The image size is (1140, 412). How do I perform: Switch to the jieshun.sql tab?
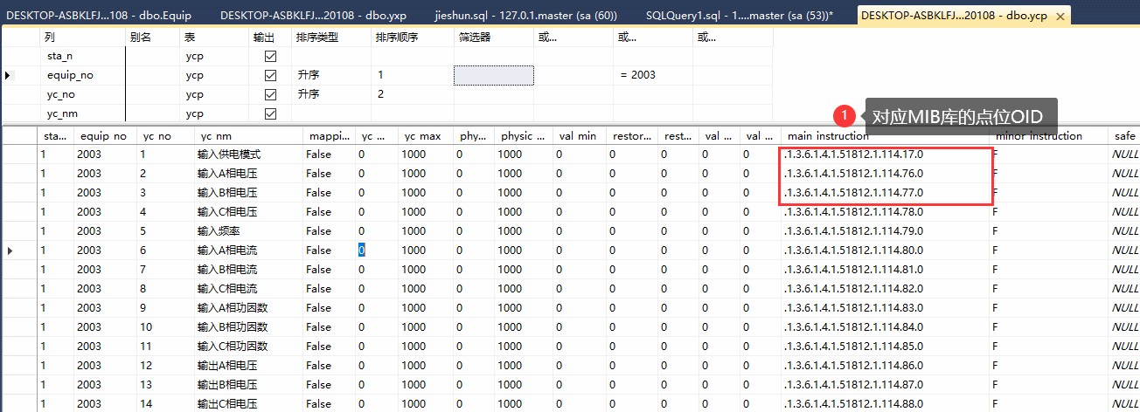(526, 16)
